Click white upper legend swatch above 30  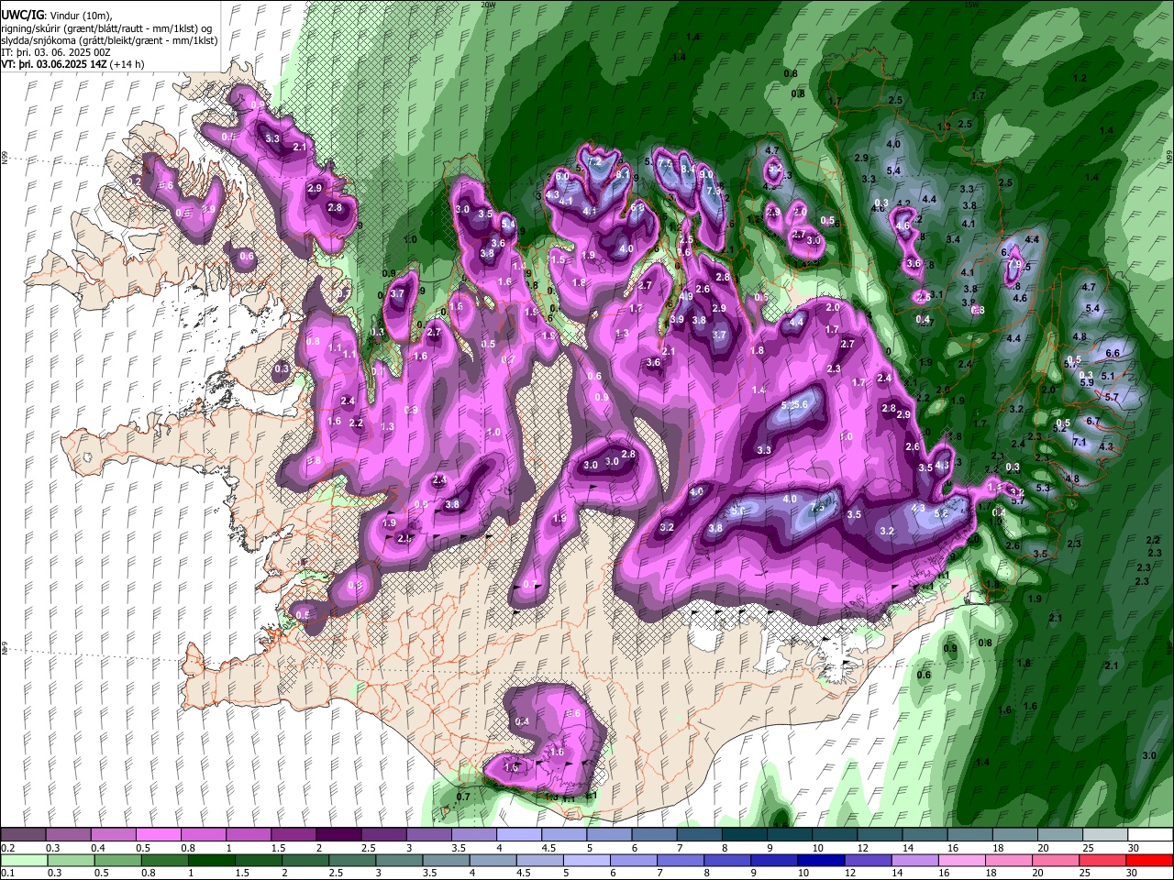click(1150, 835)
